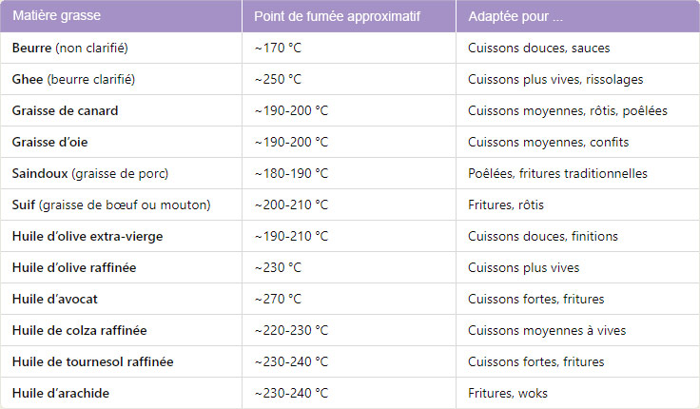Click the 'Cuissons douces, sauces' cell
This screenshot has width=700, height=409.
click(x=538, y=48)
